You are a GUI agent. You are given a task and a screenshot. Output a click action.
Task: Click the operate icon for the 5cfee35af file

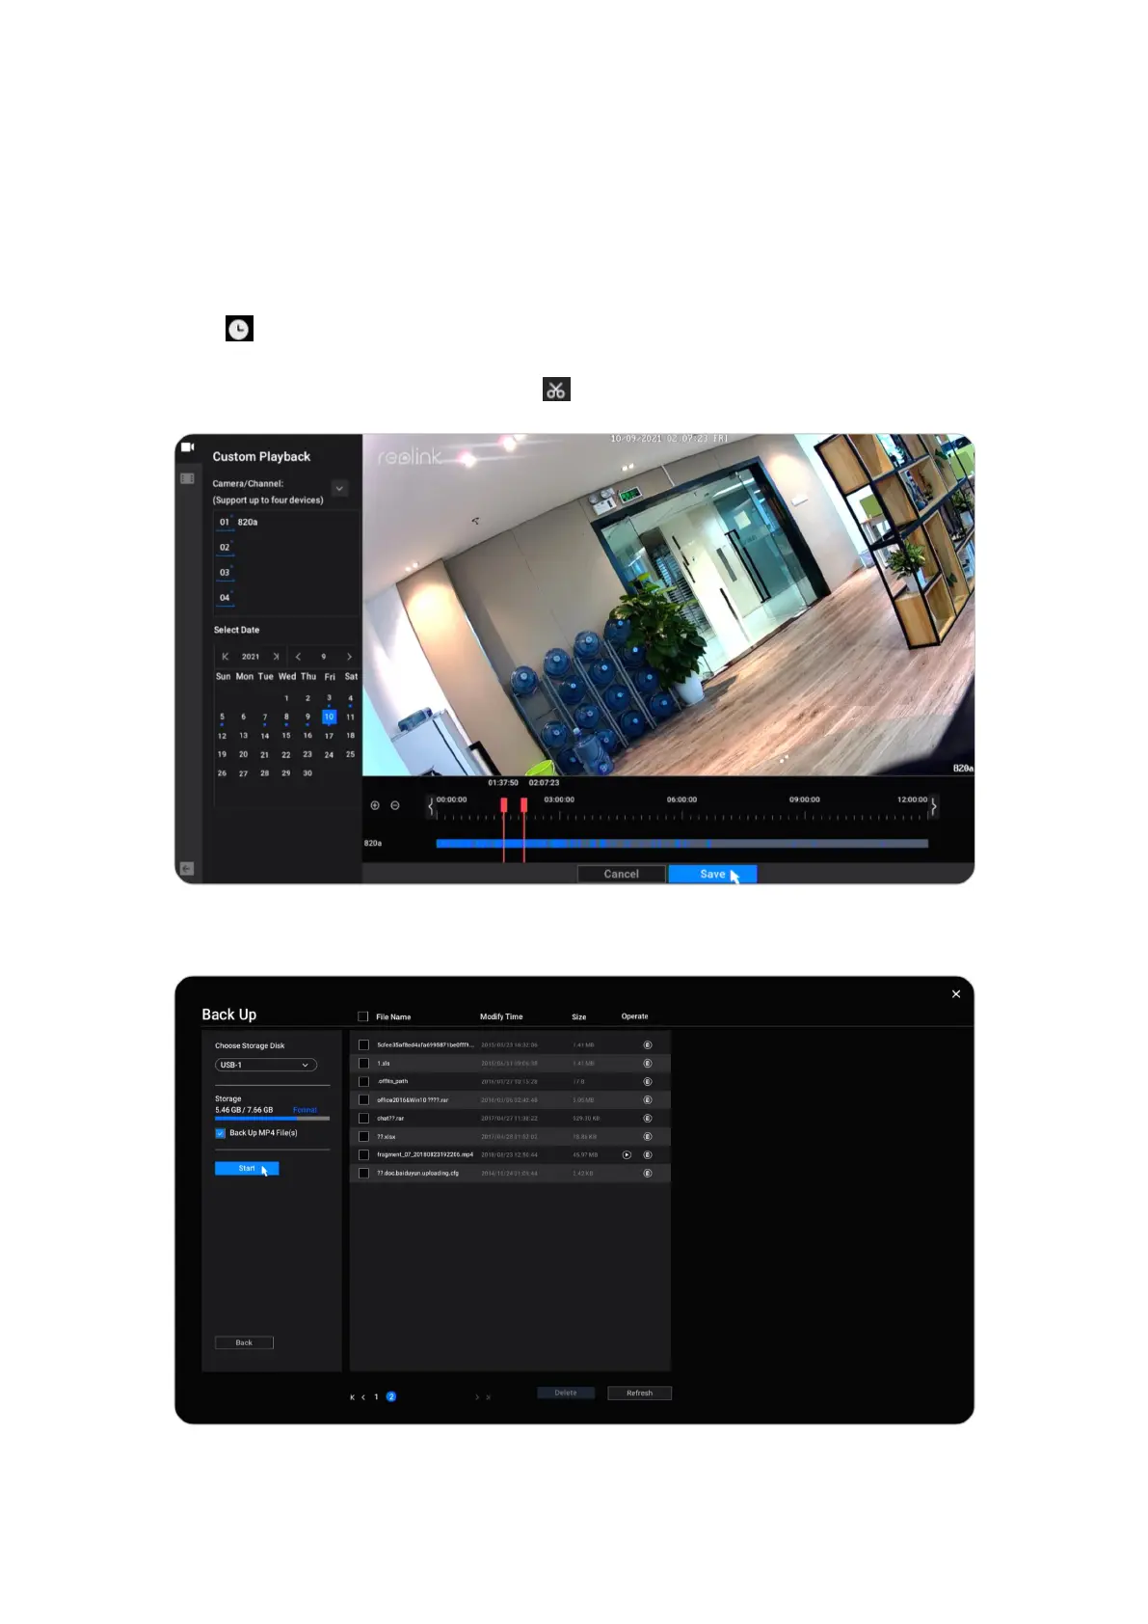tap(648, 1045)
